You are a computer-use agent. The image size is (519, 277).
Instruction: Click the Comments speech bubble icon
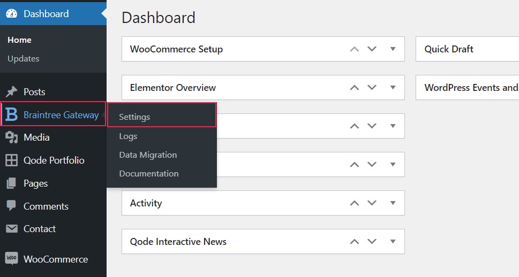coord(12,206)
